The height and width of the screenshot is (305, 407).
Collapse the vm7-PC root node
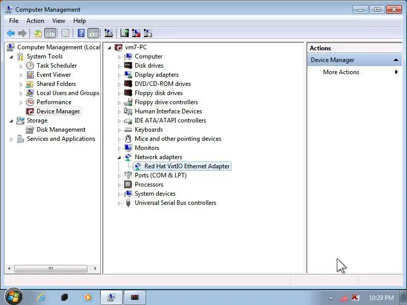pyautogui.click(x=109, y=48)
